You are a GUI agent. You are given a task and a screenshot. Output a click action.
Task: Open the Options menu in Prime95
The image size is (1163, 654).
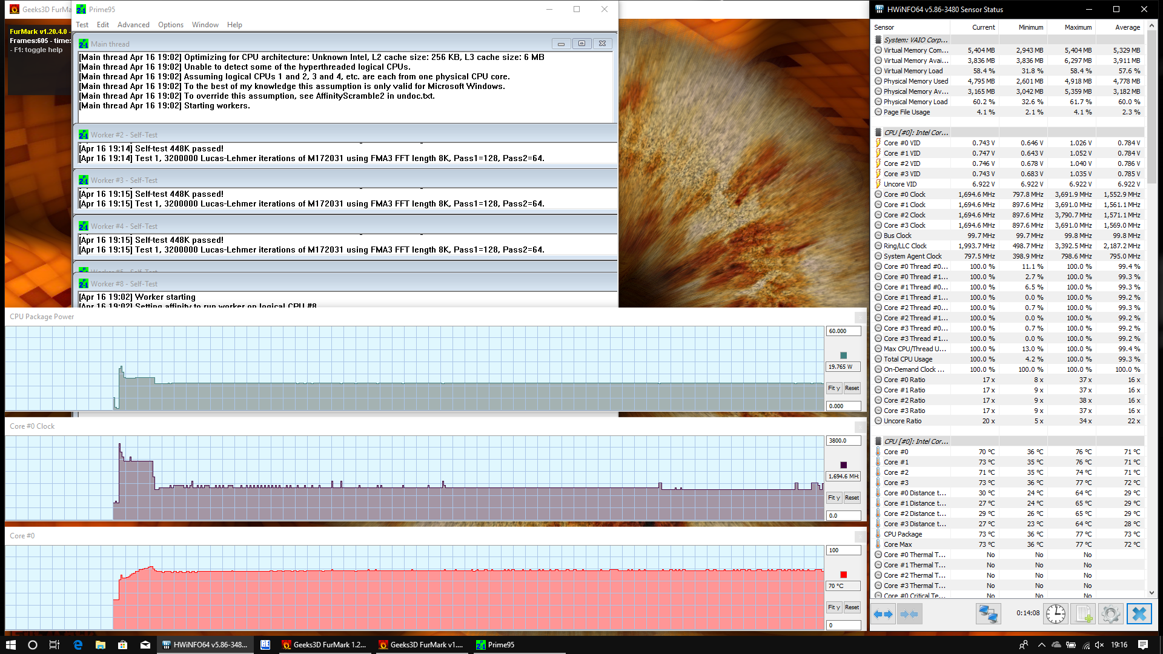[171, 25]
